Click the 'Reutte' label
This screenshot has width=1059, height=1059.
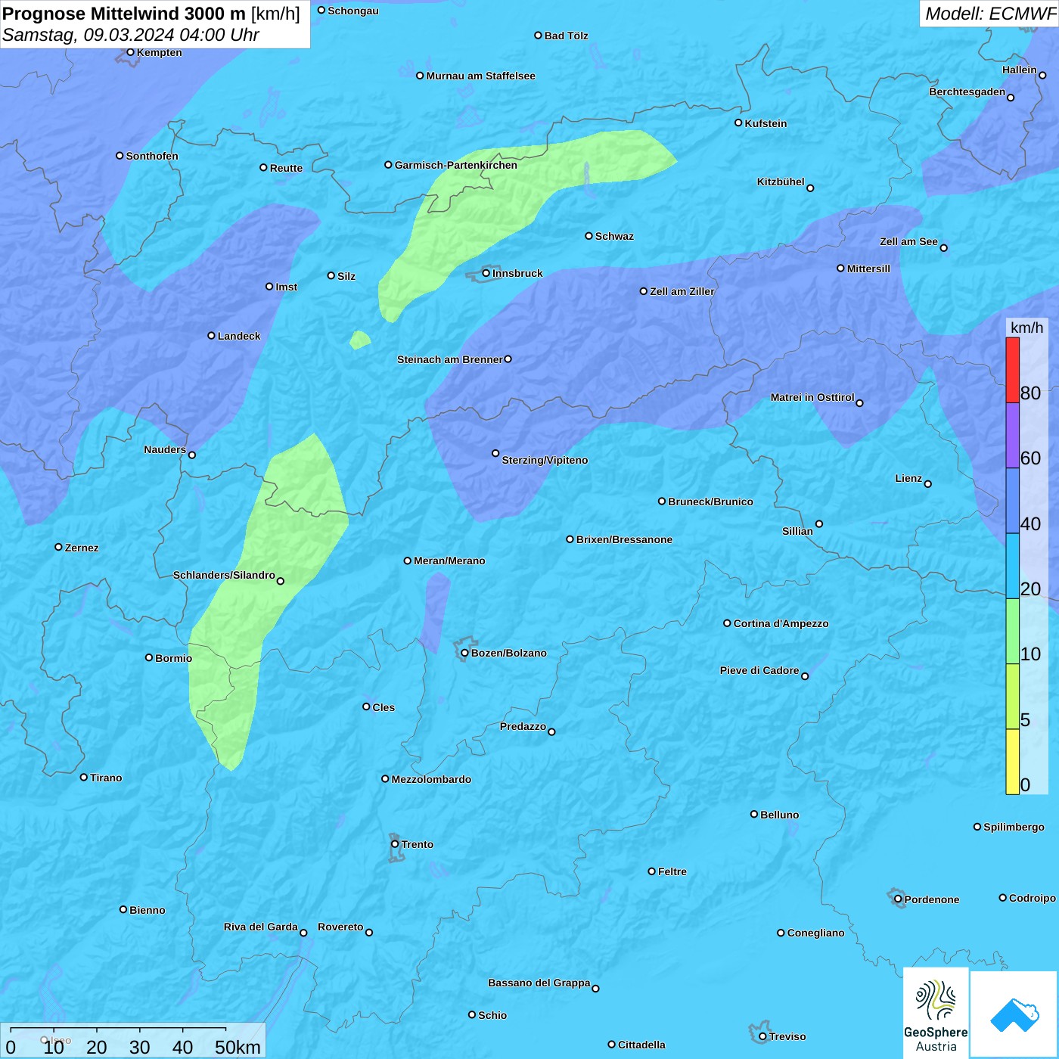(x=286, y=168)
